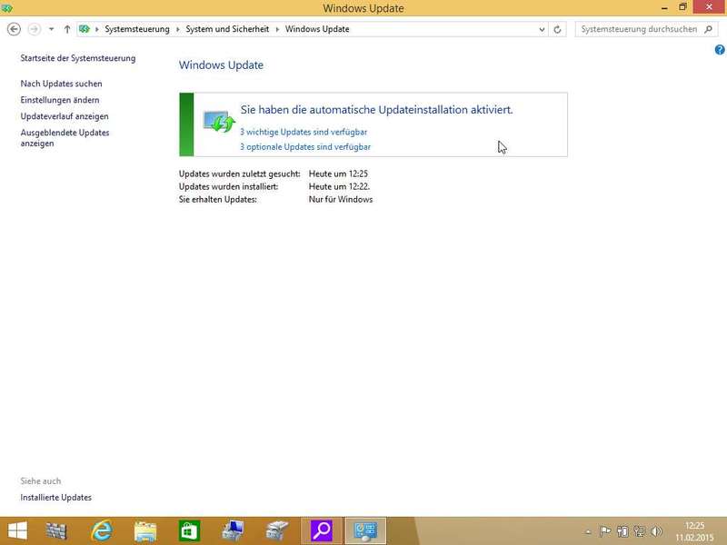
Task: Open 3 wichtige Updates sind verfügbar
Action: point(304,132)
